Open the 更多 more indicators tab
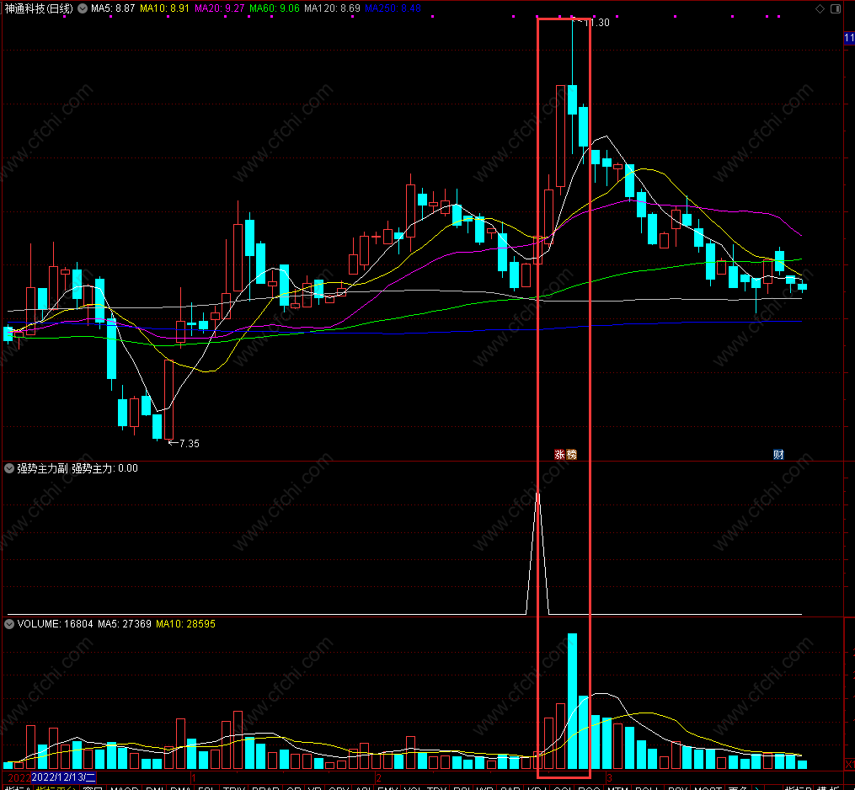This screenshot has height=790, width=855. pyautogui.click(x=739, y=787)
